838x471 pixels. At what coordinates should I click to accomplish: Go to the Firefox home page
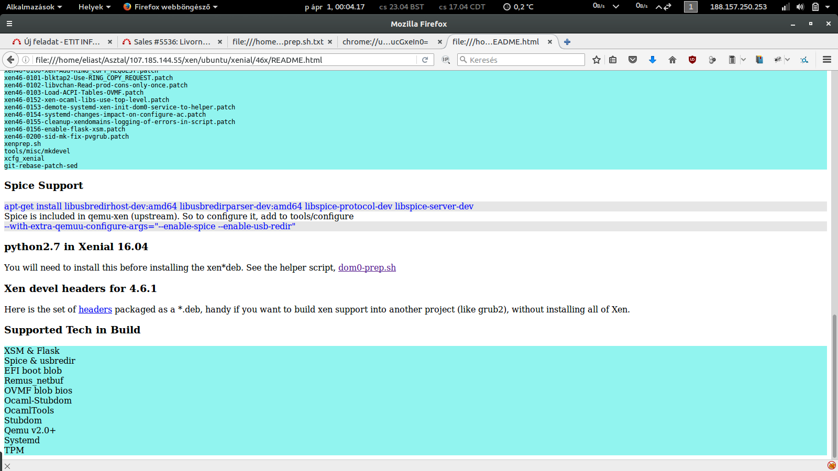point(672,60)
